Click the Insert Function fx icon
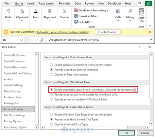Viewport: 155px width, 137px height. tap(42, 40)
